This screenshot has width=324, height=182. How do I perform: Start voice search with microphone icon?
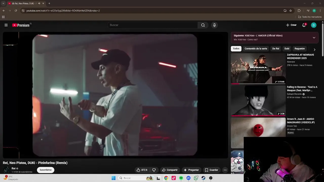point(214,25)
